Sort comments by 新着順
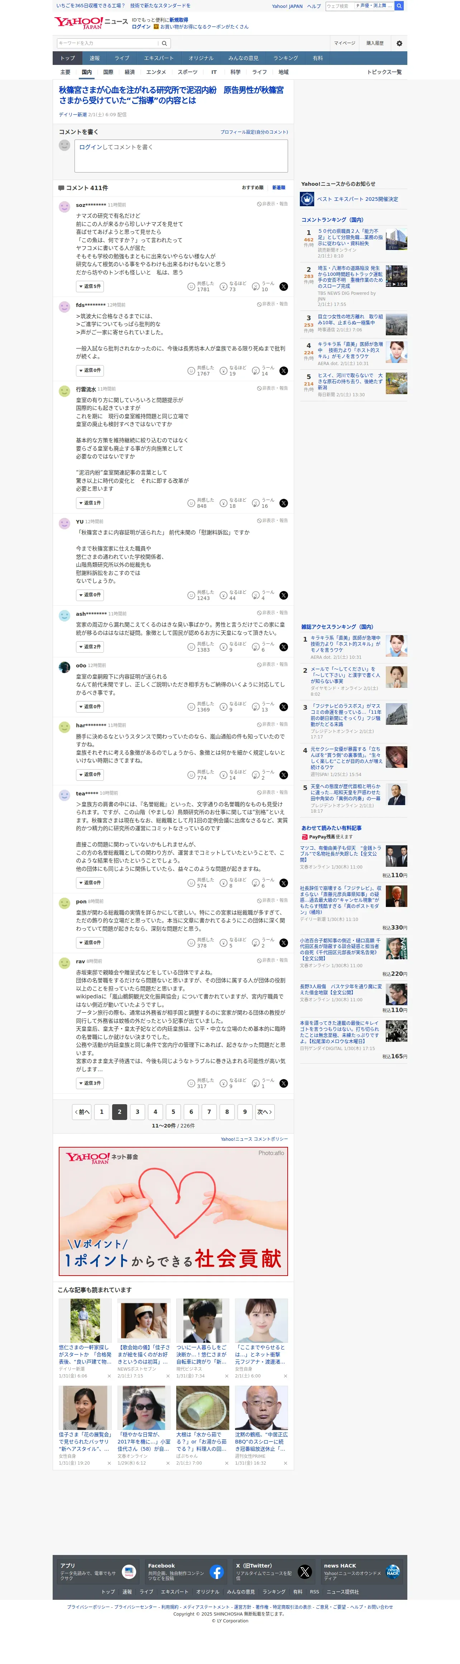This screenshot has width=460, height=1664. click(279, 188)
